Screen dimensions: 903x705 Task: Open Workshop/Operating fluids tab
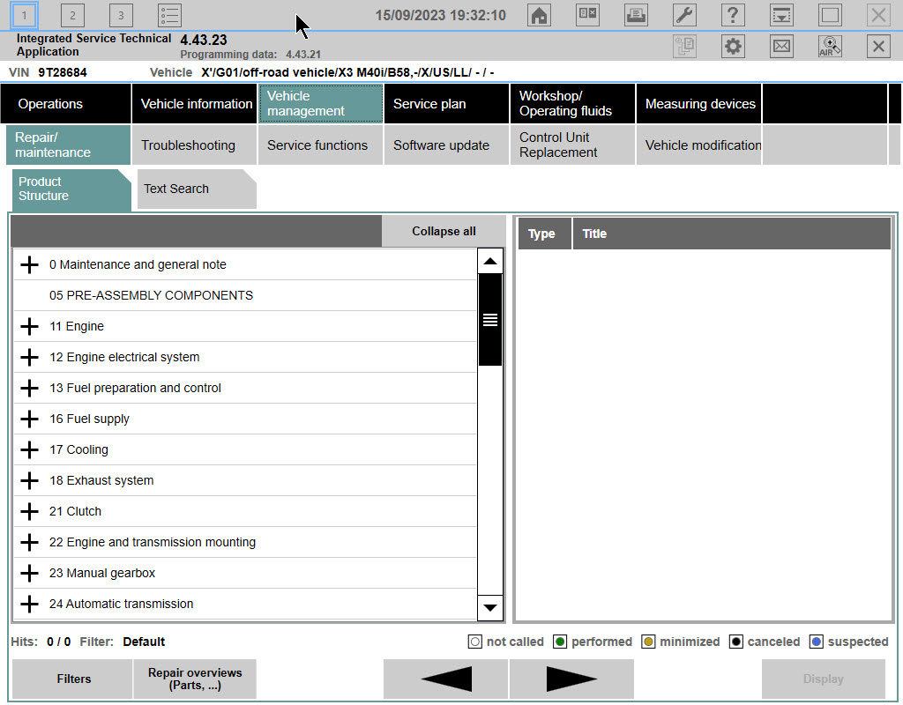(573, 104)
